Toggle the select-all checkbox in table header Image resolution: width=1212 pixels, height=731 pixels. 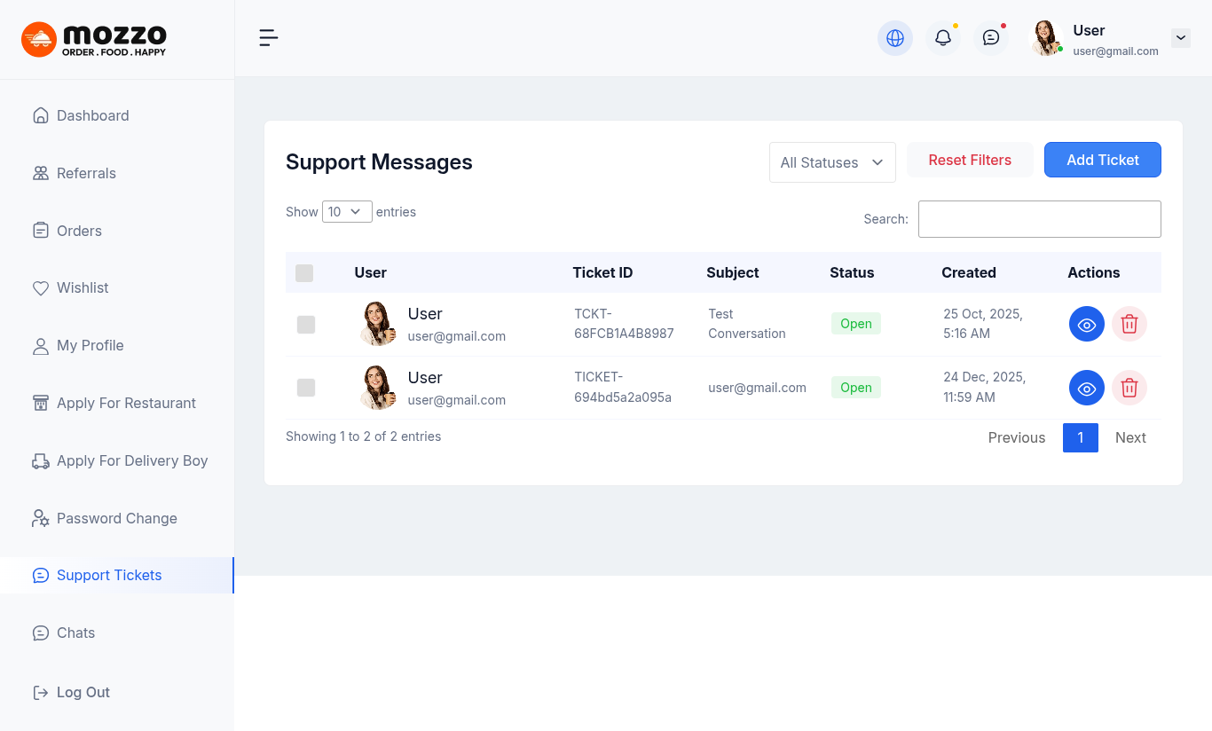pos(304,273)
